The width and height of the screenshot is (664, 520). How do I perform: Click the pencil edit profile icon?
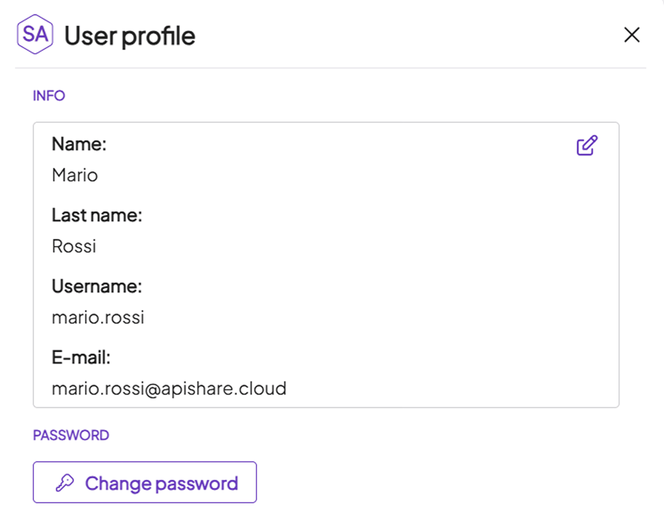tap(587, 145)
